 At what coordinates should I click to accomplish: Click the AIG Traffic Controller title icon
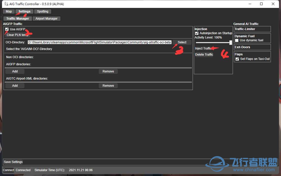click(6, 4)
